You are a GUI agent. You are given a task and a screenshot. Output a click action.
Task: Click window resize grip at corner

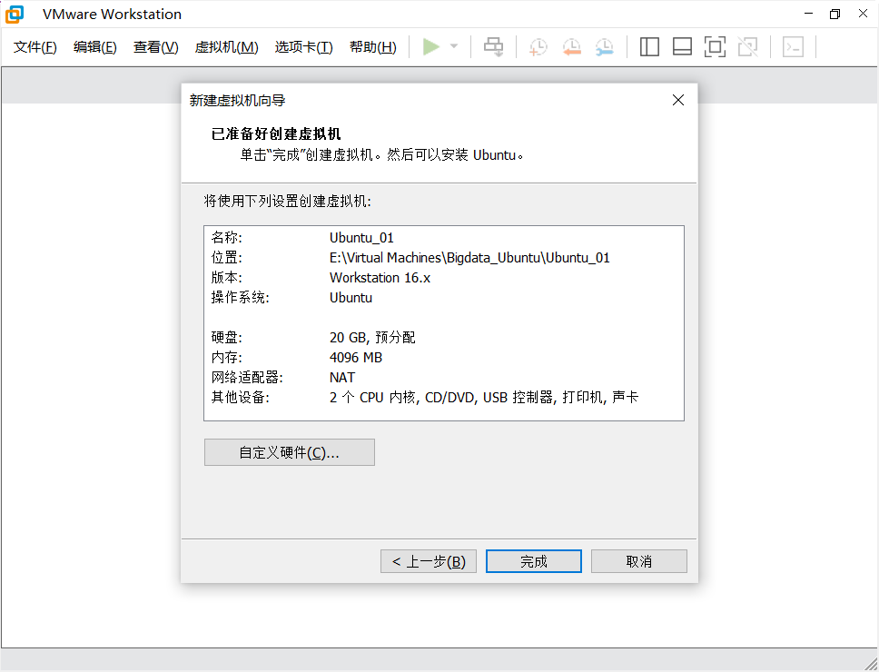pos(871,664)
